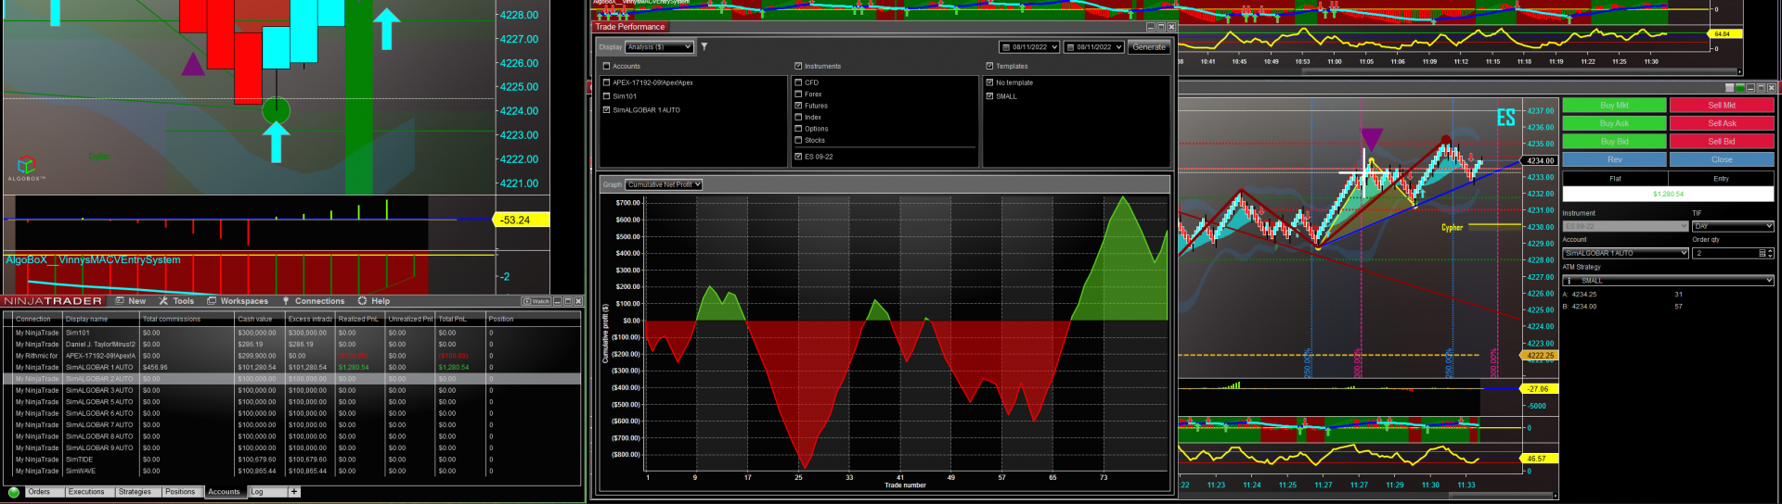Screen dimensions: 1782x504
Task: Toggle the Accounts select-all checkbox
Action: point(606,66)
